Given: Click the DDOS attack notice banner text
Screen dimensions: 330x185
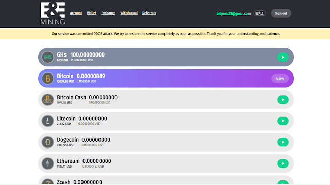Looking at the screenshot, I should pyautogui.click(x=166, y=34).
